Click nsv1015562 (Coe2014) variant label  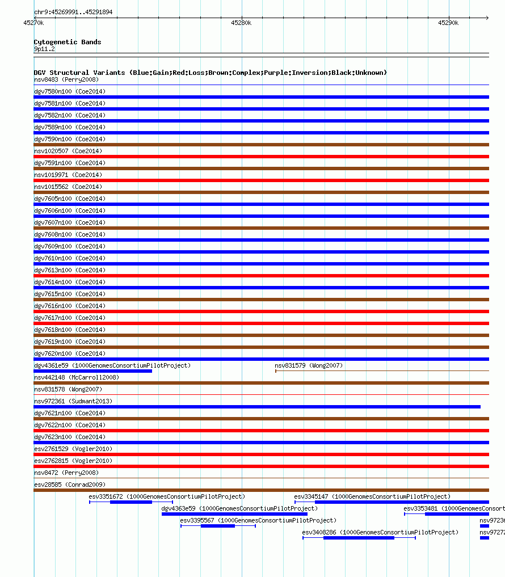[x=68, y=187]
